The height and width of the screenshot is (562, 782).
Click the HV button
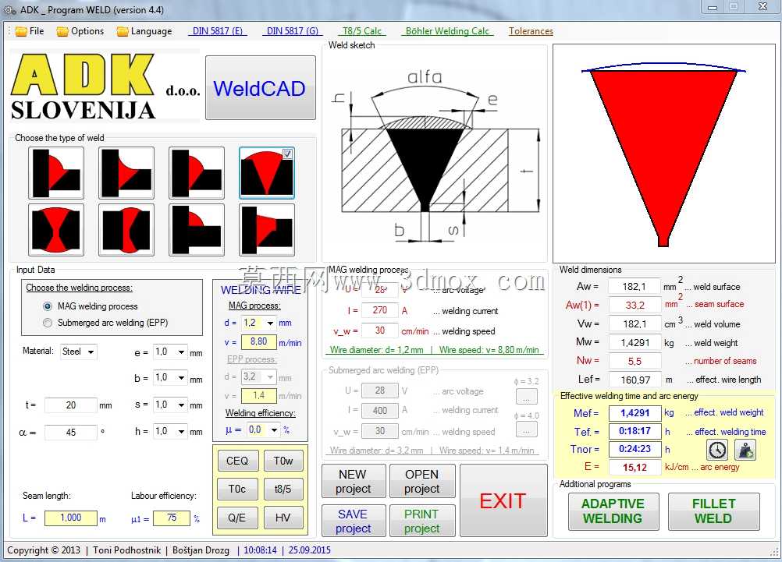pyautogui.click(x=283, y=517)
